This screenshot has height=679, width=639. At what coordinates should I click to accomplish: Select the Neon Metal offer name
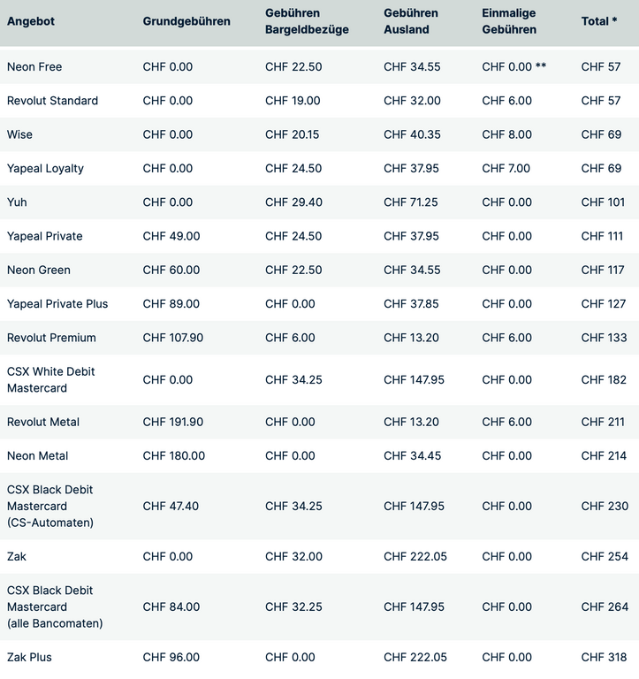pos(38,455)
